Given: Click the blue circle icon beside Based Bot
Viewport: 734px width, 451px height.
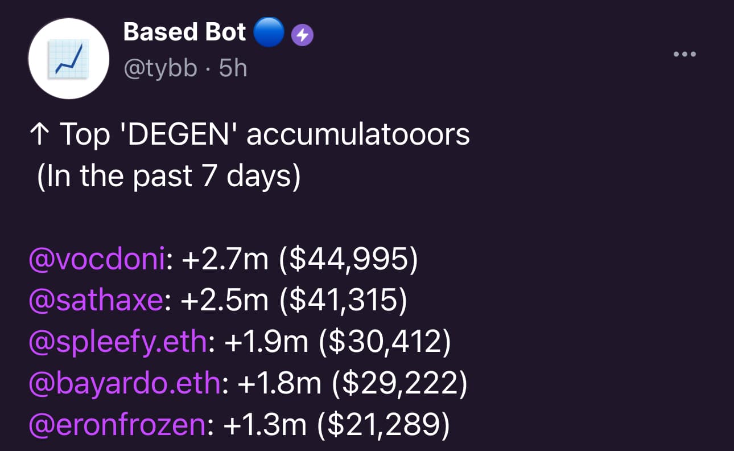Looking at the screenshot, I should tap(268, 34).
